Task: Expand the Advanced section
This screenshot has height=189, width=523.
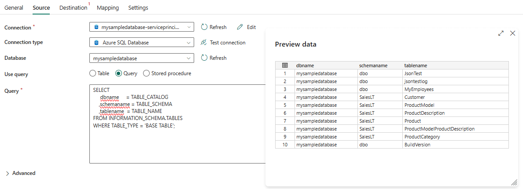Action: pyautogui.click(x=20, y=173)
